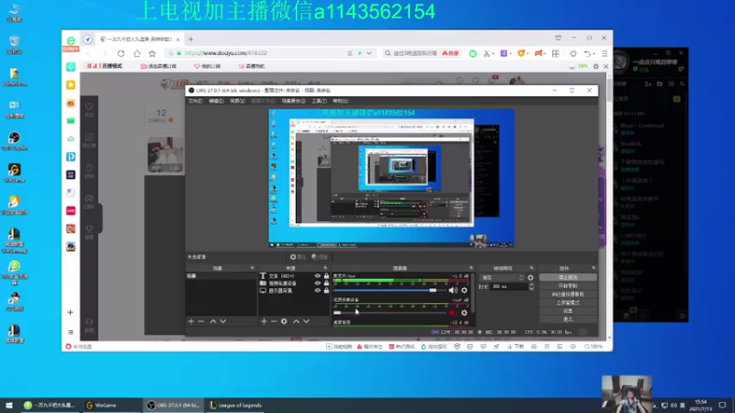This screenshot has height=413, width=735.
Task: Open source 属性 properties button above docks
Action: click(298, 257)
